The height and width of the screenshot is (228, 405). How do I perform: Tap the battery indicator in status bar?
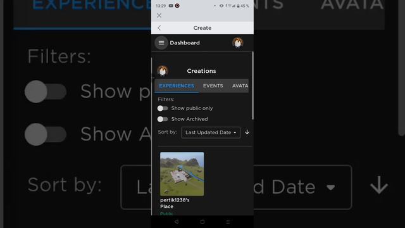click(x=243, y=6)
